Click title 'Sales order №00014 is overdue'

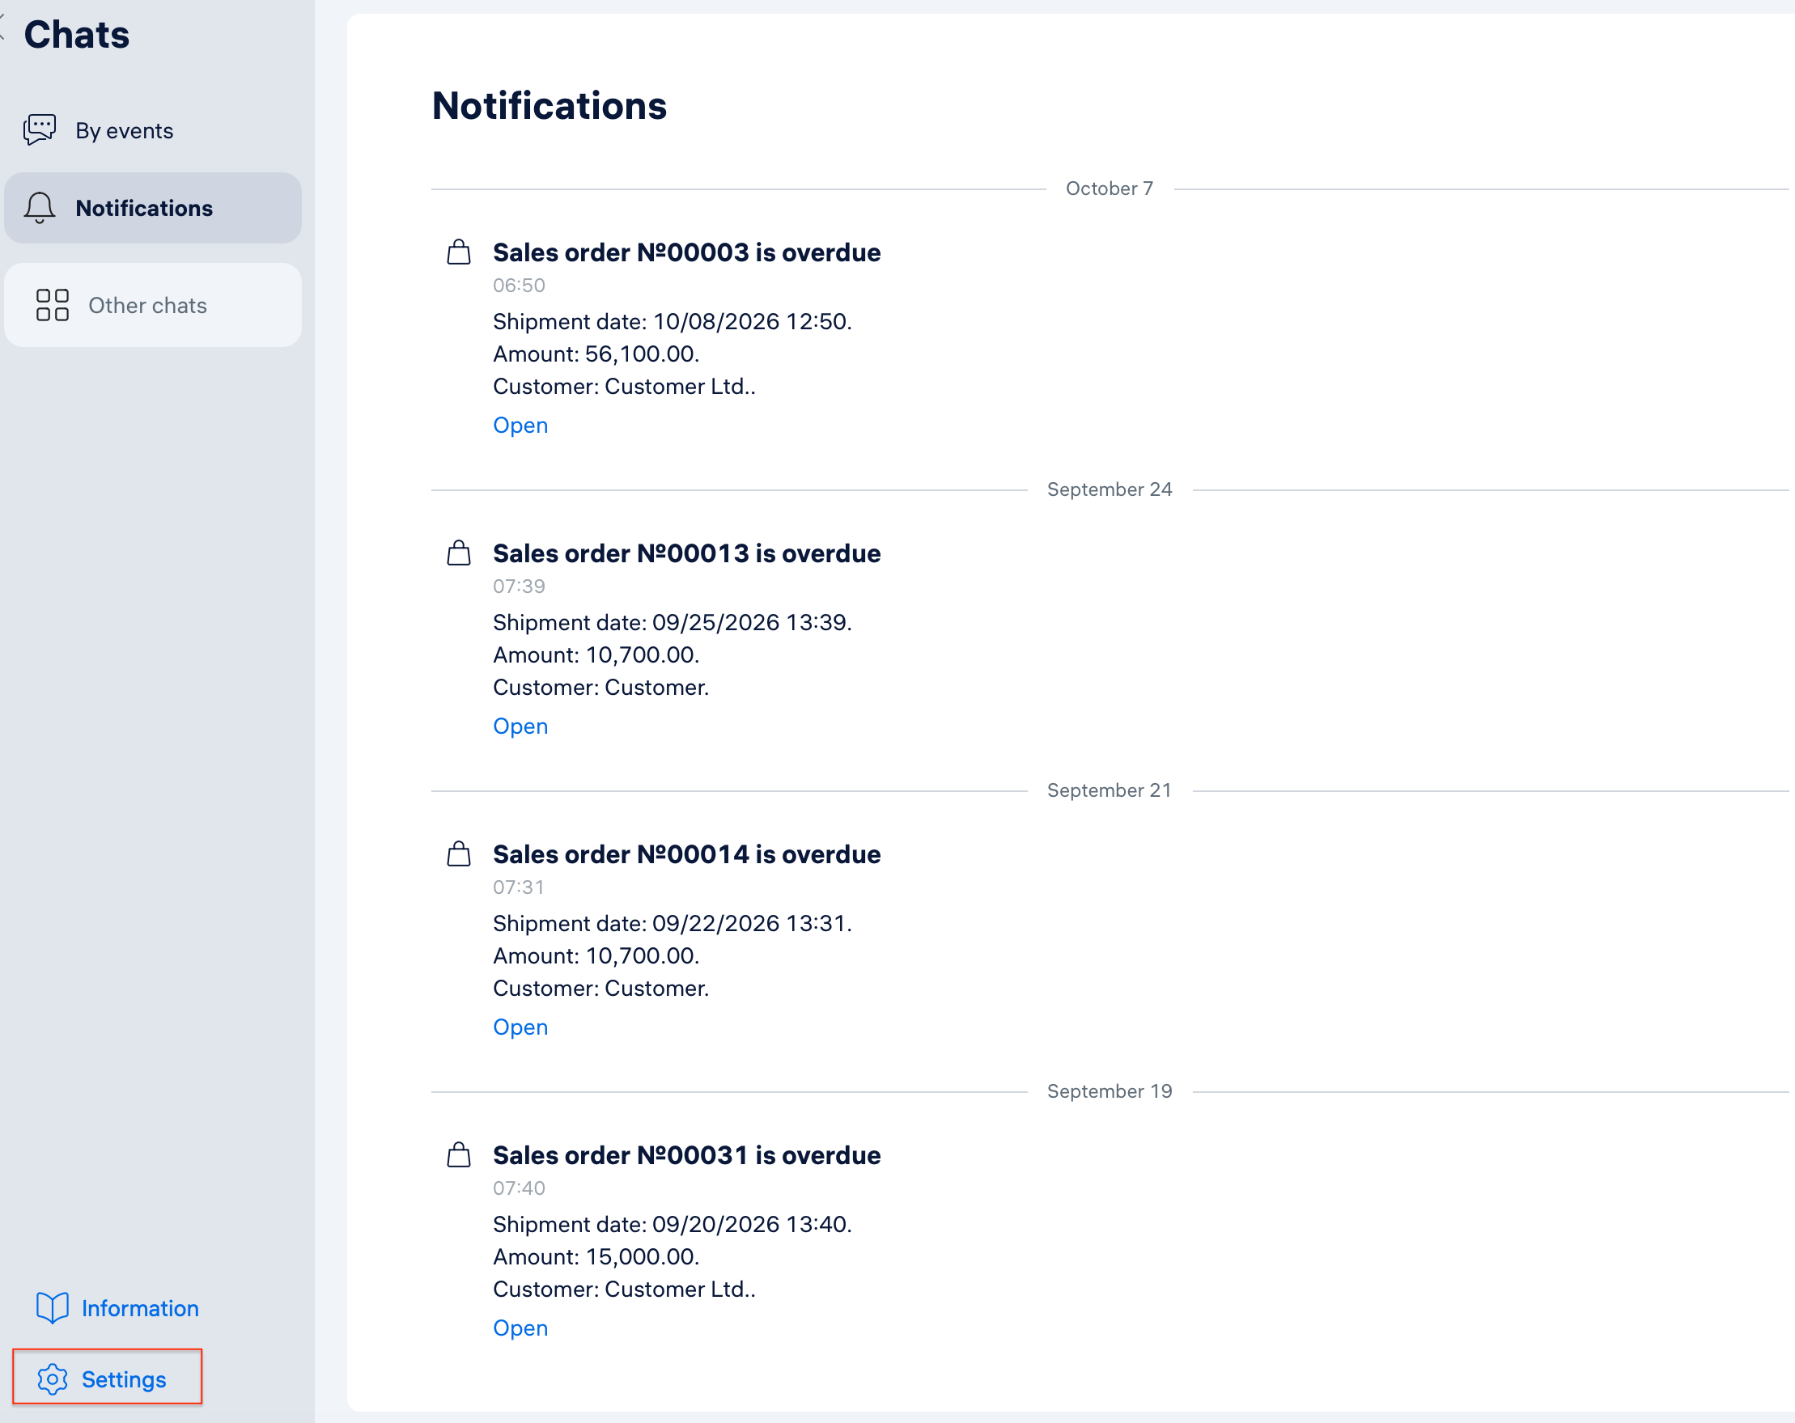(687, 854)
